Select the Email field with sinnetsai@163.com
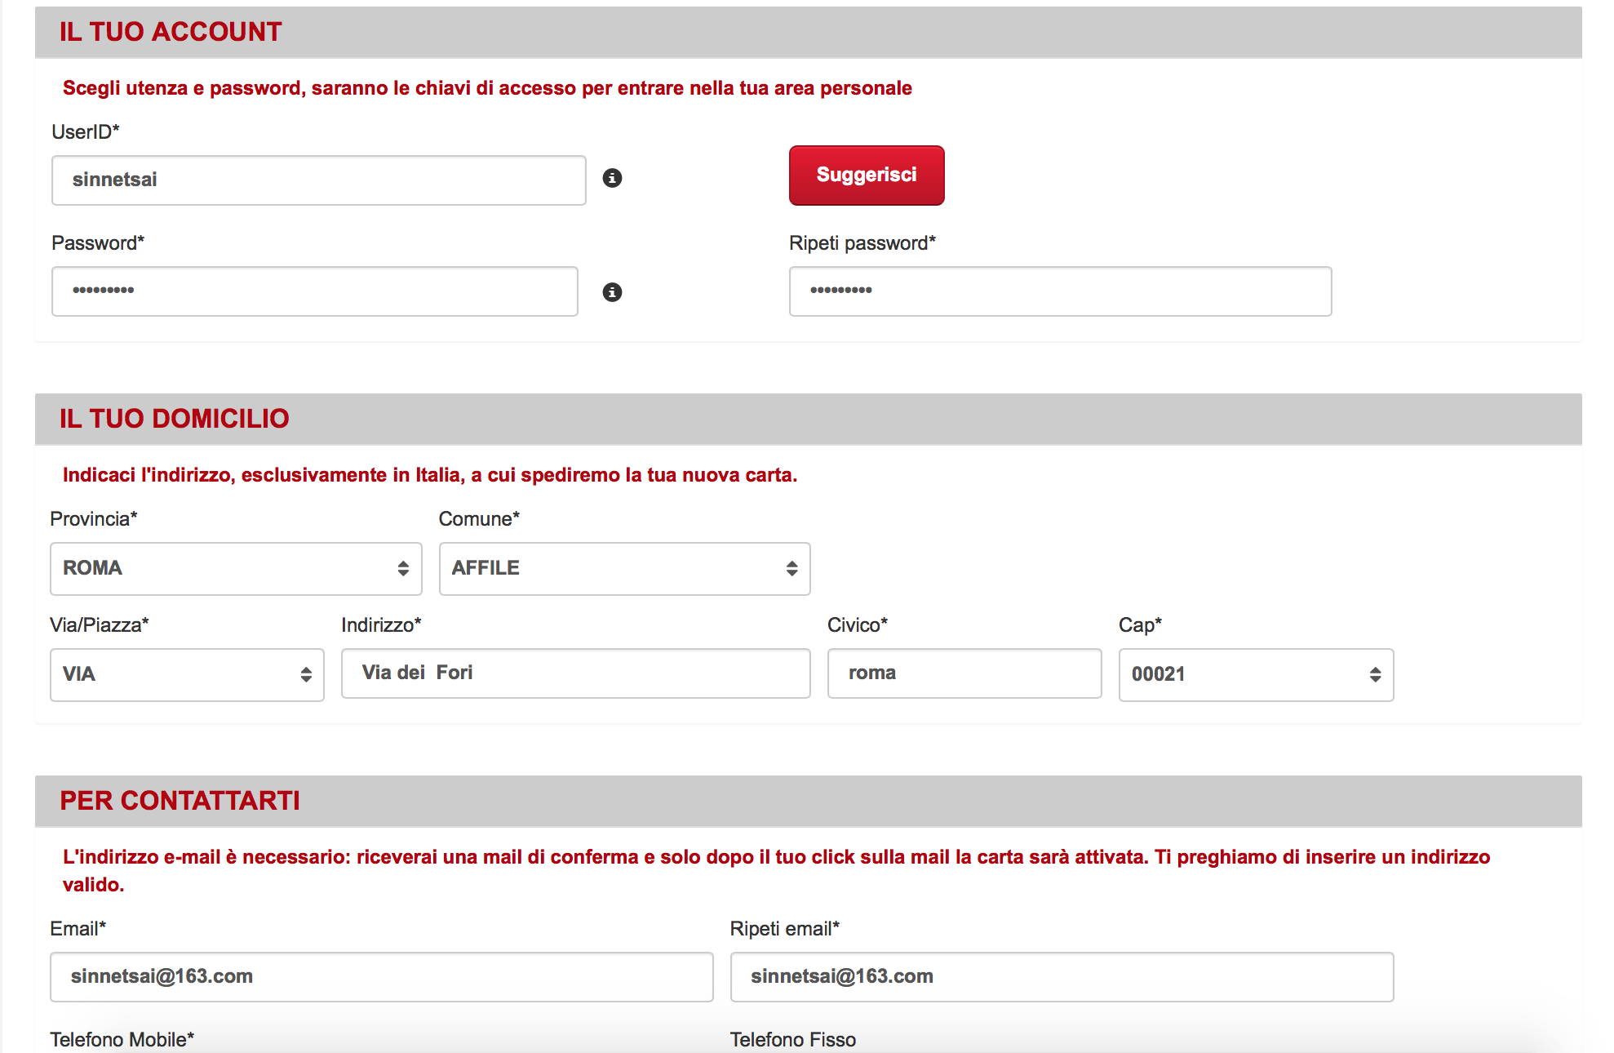This screenshot has height=1053, width=1614. tap(382, 977)
